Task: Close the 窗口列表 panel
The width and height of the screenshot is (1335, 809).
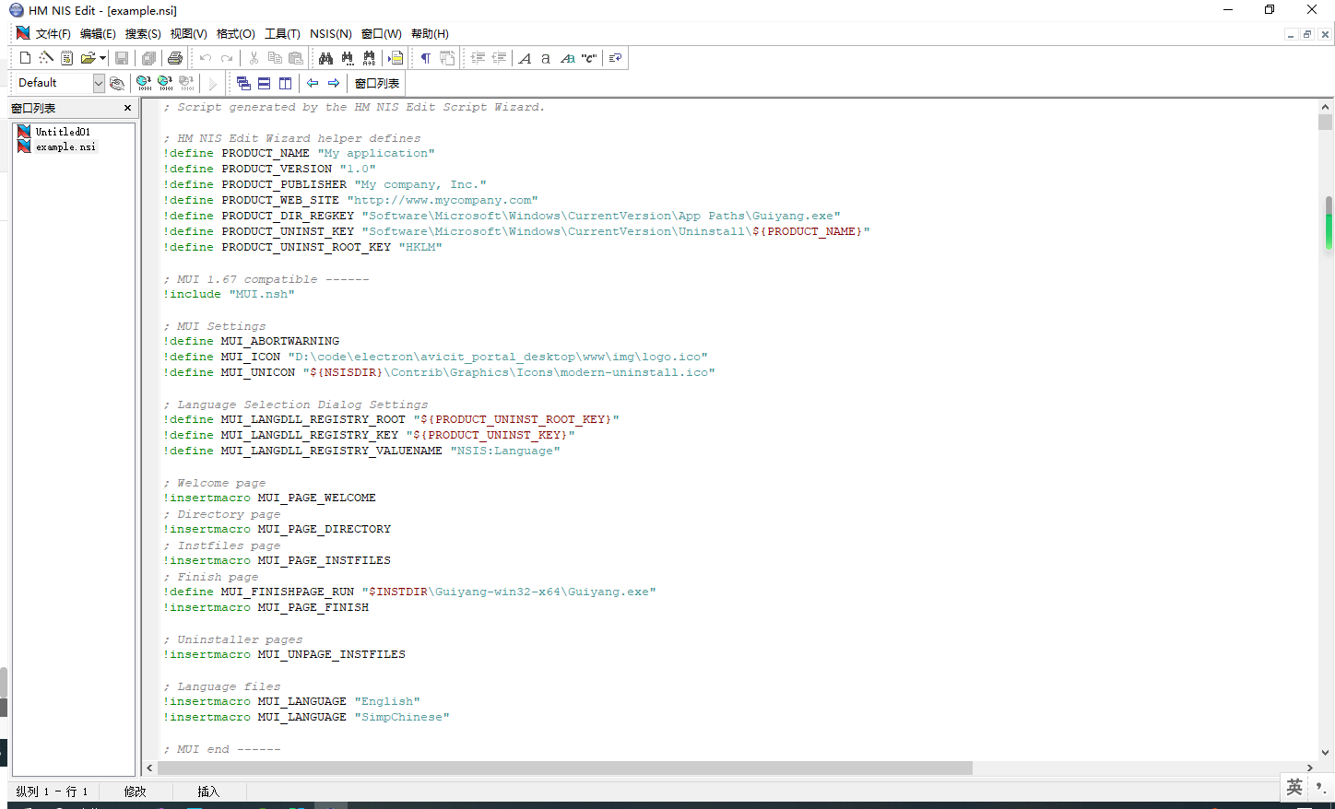Action: tap(127, 109)
